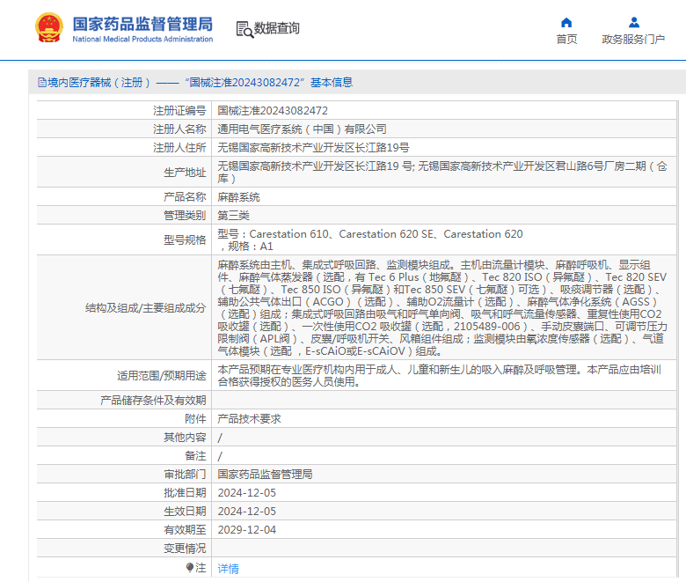Click the 备注 label

tap(195, 456)
